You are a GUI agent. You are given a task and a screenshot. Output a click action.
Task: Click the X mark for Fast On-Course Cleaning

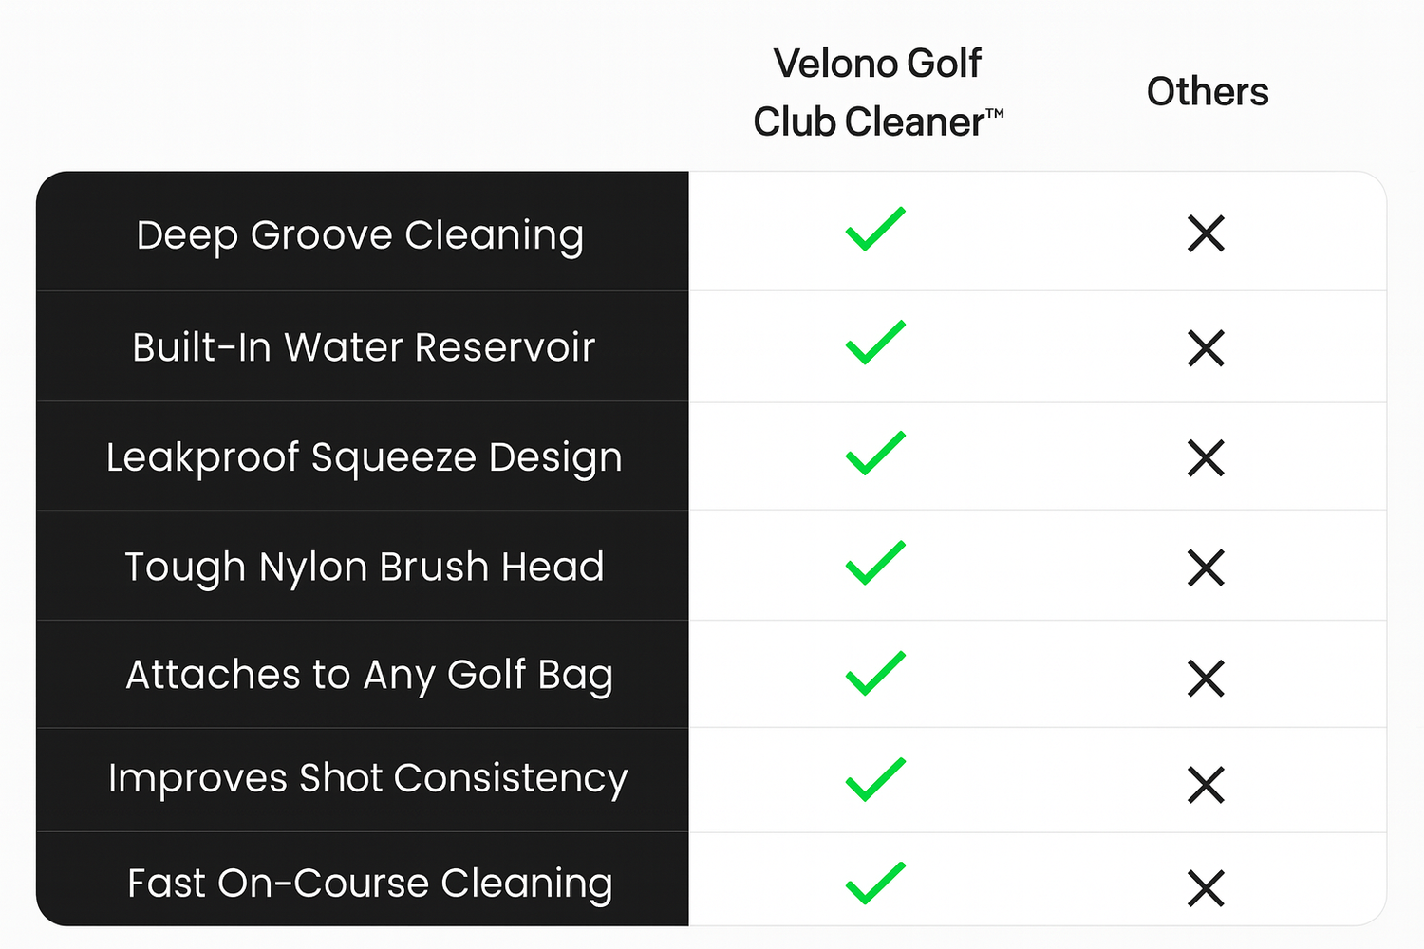[x=1206, y=889]
